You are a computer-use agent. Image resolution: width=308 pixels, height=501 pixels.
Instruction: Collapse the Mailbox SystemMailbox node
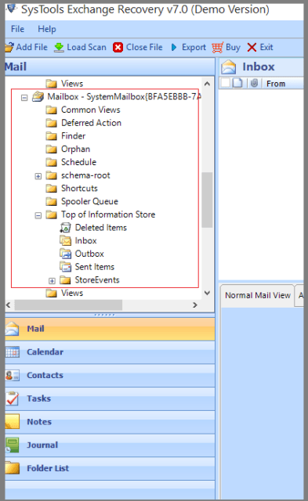(x=24, y=97)
